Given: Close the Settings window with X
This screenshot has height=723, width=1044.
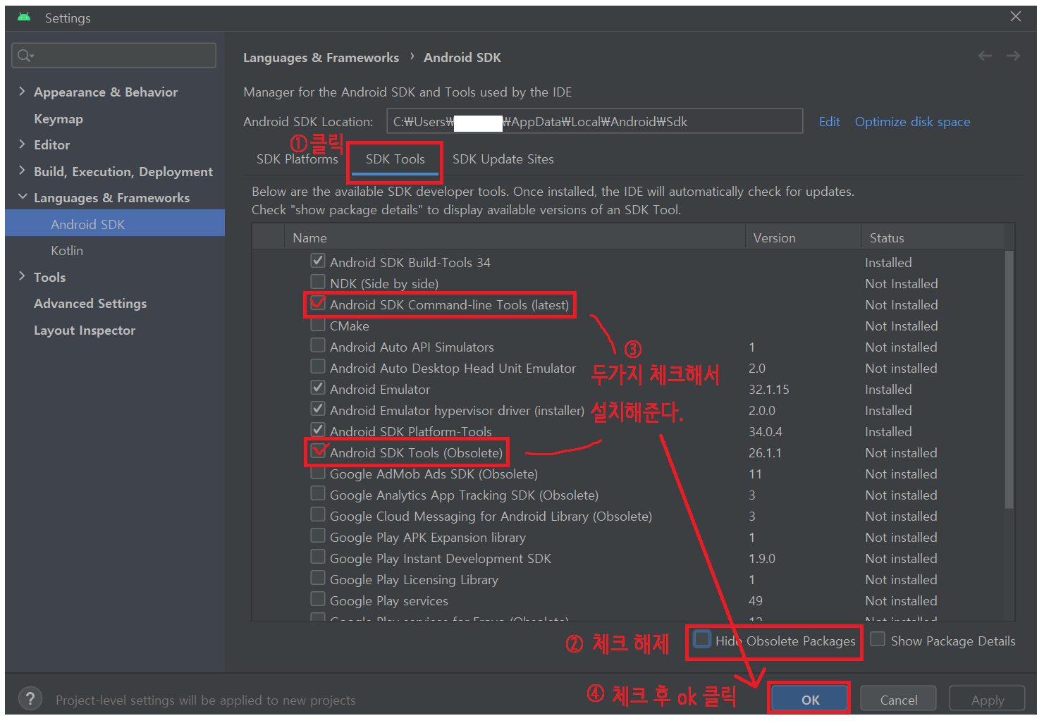Looking at the screenshot, I should 1015,16.
